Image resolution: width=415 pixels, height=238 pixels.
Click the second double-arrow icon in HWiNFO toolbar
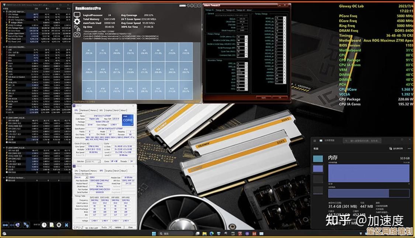[12, 225]
